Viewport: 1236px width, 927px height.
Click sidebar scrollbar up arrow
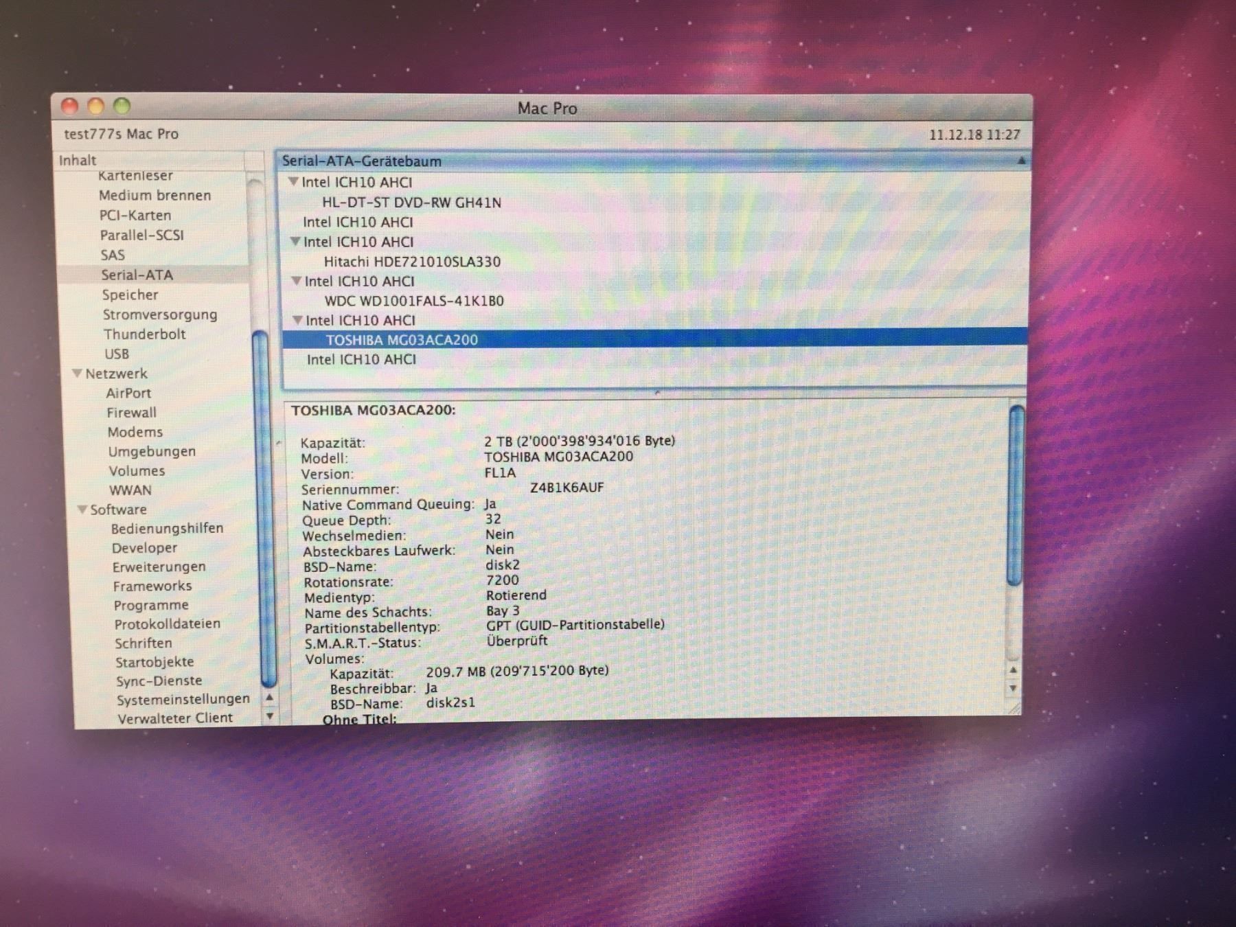(270, 698)
